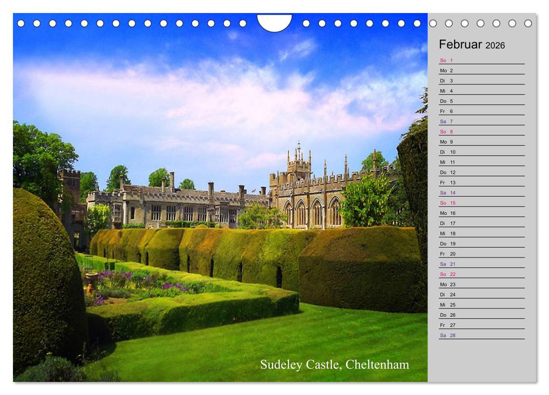Click the Mo 2 date line
The height and width of the screenshot is (395, 549).
coord(481,71)
